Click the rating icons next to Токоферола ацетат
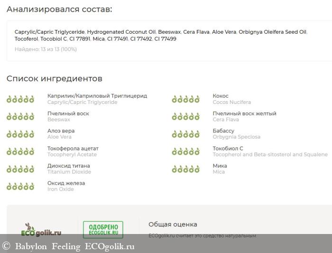 pos(20,152)
